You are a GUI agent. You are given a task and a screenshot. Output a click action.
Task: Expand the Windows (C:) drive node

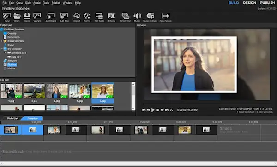(x=5, y=53)
